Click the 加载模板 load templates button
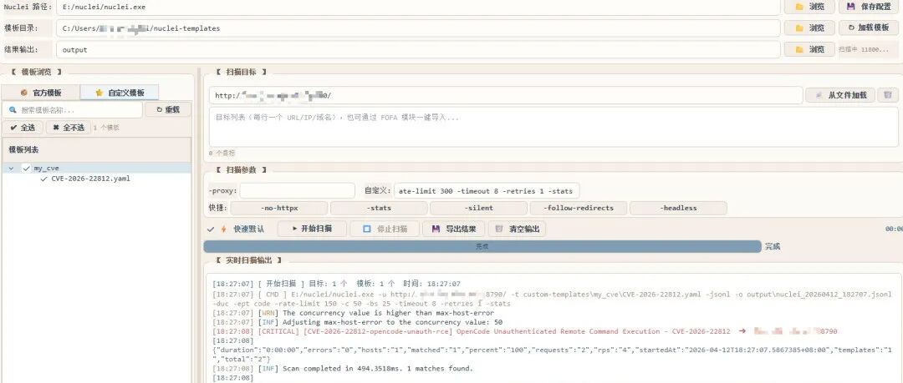 pyautogui.click(x=869, y=28)
